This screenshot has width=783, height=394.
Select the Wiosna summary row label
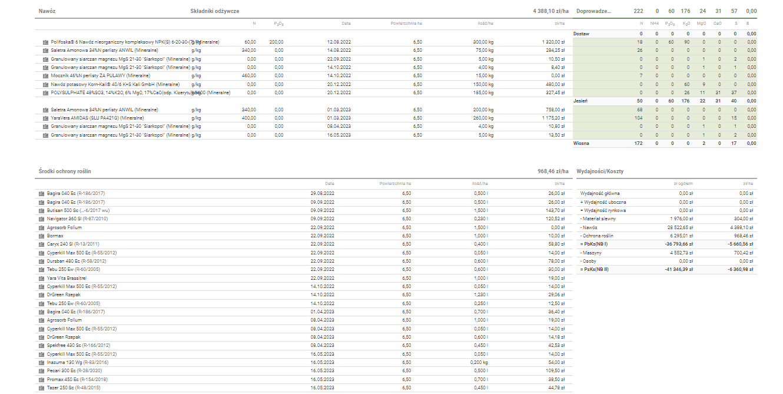click(581, 143)
